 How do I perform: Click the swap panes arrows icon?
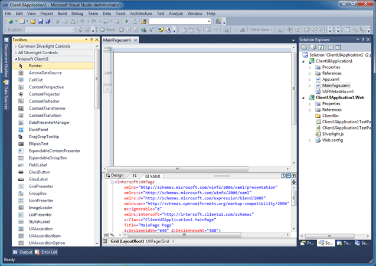pyautogui.click(x=135, y=175)
